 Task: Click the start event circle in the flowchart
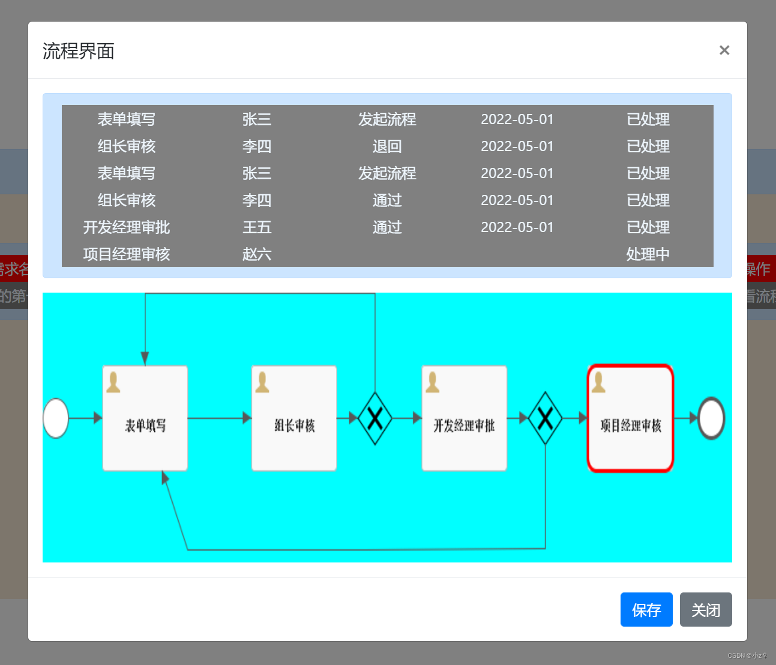56,418
